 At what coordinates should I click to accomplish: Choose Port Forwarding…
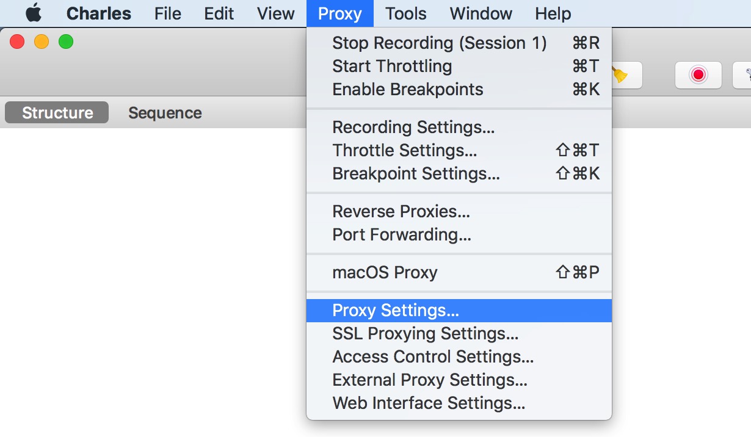coord(459,235)
